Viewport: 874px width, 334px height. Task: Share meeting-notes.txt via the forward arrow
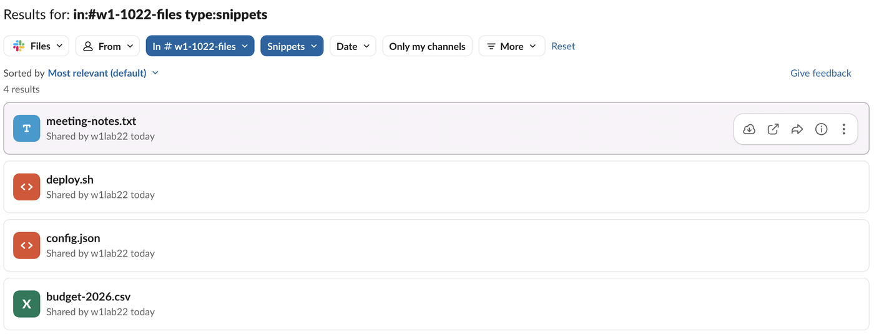tap(797, 129)
